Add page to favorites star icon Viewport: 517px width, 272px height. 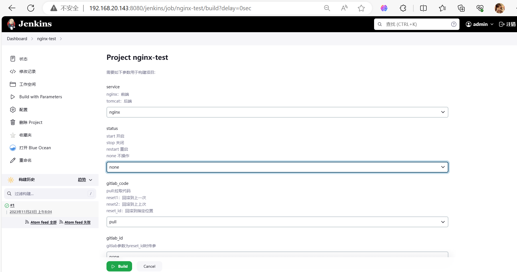(361, 8)
